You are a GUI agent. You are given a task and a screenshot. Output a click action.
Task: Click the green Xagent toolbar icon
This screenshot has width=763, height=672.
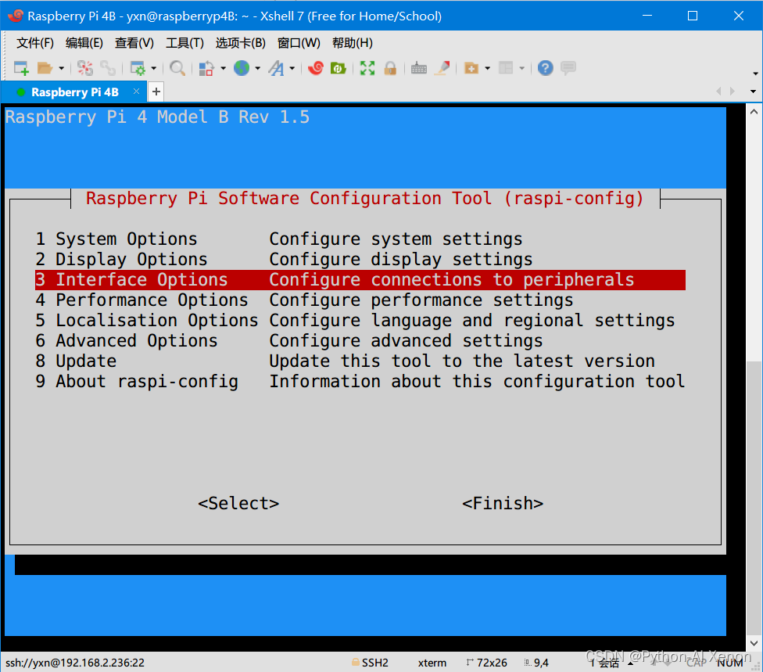click(x=339, y=68)
